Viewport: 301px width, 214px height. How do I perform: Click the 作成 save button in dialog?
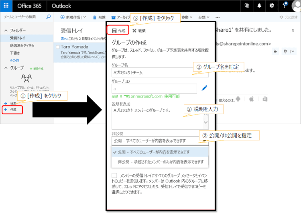118,31
